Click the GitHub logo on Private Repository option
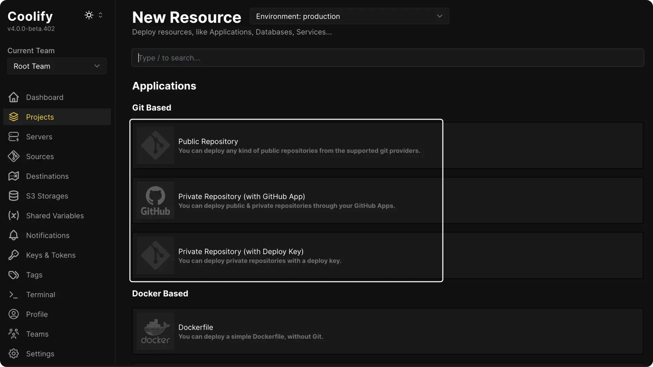 coord(155,200)
